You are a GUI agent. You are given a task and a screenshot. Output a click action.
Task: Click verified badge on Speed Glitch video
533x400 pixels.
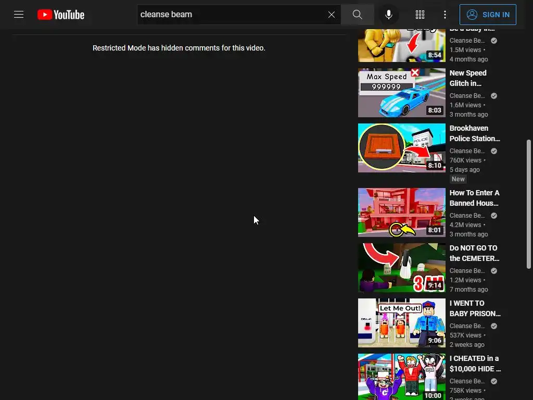[x=494, y=96]
